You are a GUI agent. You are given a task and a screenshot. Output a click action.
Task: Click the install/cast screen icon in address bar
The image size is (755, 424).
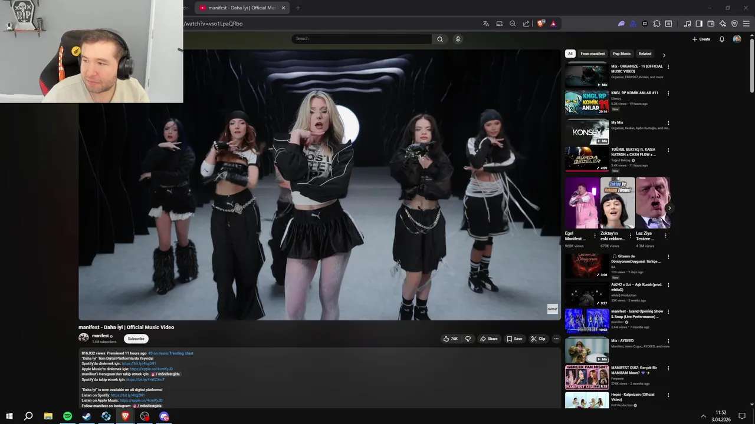500,24
